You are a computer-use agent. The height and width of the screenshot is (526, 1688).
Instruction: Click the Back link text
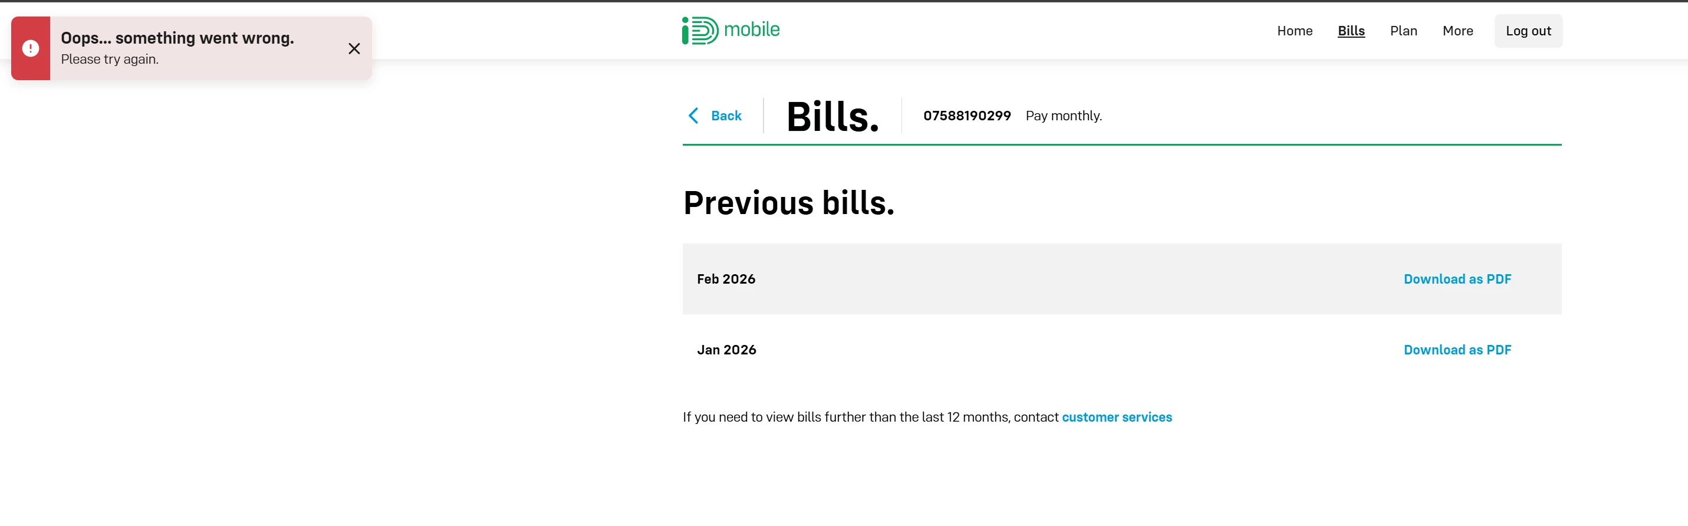tap(726, 116)
